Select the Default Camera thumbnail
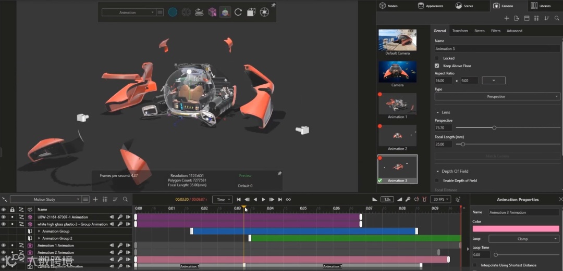This screenshot has width=563, height=271. 397,40
